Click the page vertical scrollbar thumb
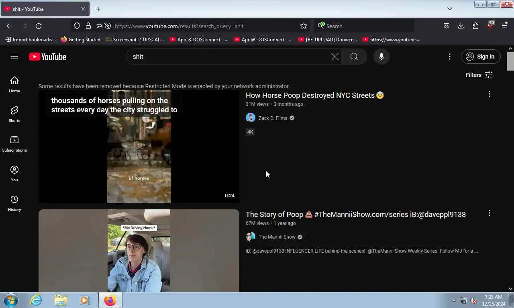 [510, 61]
